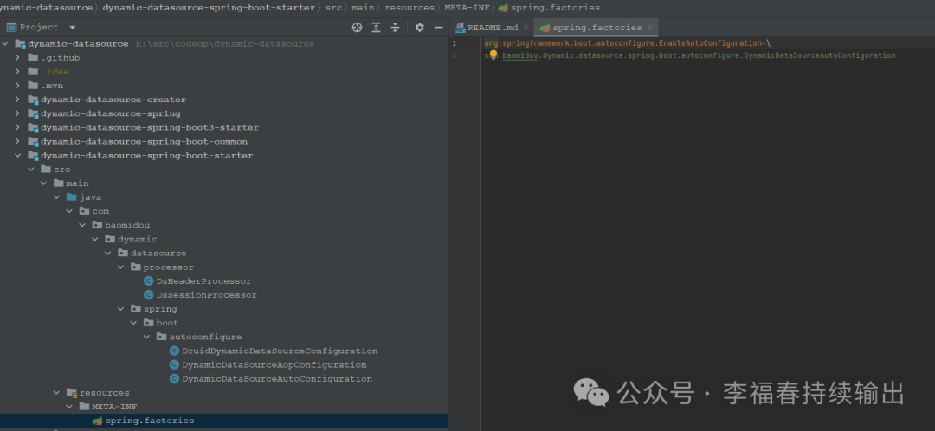Screen dimensions: 935x431
Task: Select the spring package in tree
Action: pos(160,309)
